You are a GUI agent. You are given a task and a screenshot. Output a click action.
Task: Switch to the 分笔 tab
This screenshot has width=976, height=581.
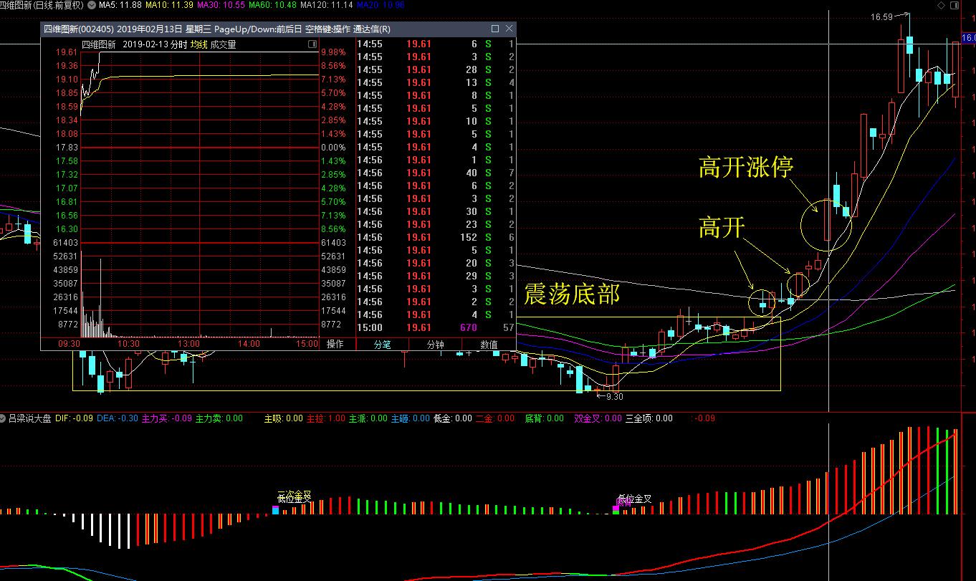(x=383, y=344)
